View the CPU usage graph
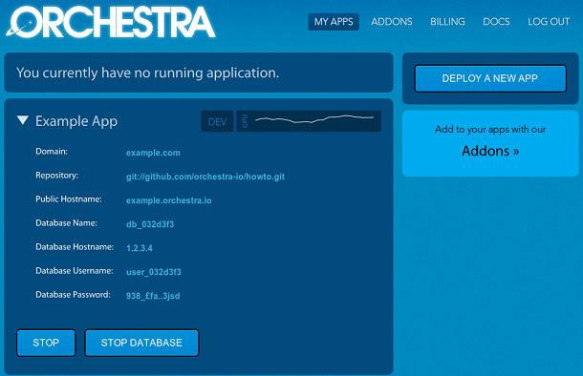 coord(309,121)
